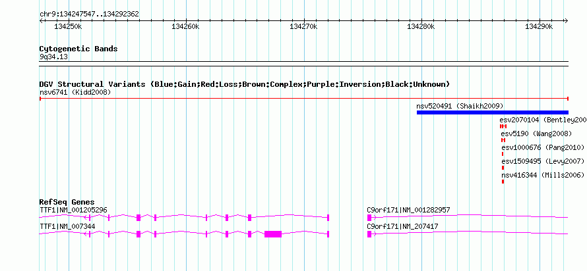Open gene label C9orf171|NM_207417
587x271 pixels.
click(x=402, y=226)
